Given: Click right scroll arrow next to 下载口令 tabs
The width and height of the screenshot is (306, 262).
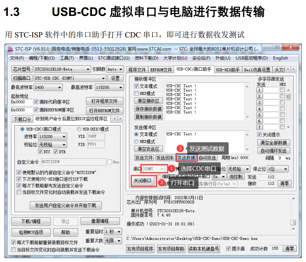Looking at the screenshot, I should pyautogui.click(x=120, y=119).
